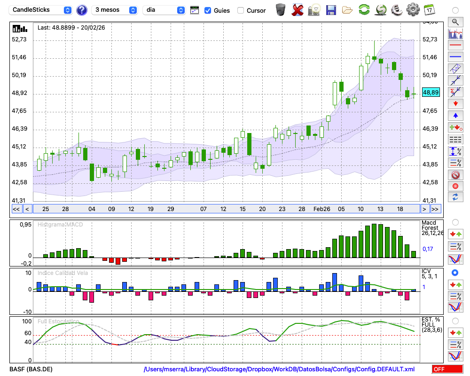Open settings with the gear icon
The width and height of the screenshot is (470, 376).
tap(413, 10)
